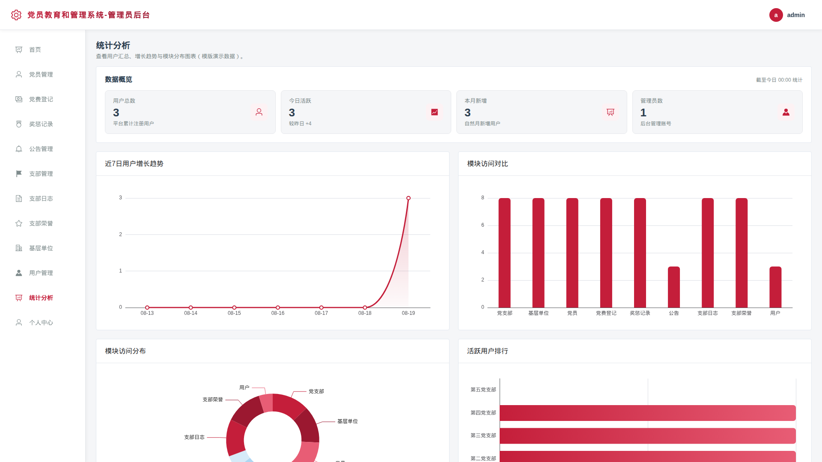Click the 公告 bar in bar chart
Viewport: 822px width, 462px height.
point(674,287)
